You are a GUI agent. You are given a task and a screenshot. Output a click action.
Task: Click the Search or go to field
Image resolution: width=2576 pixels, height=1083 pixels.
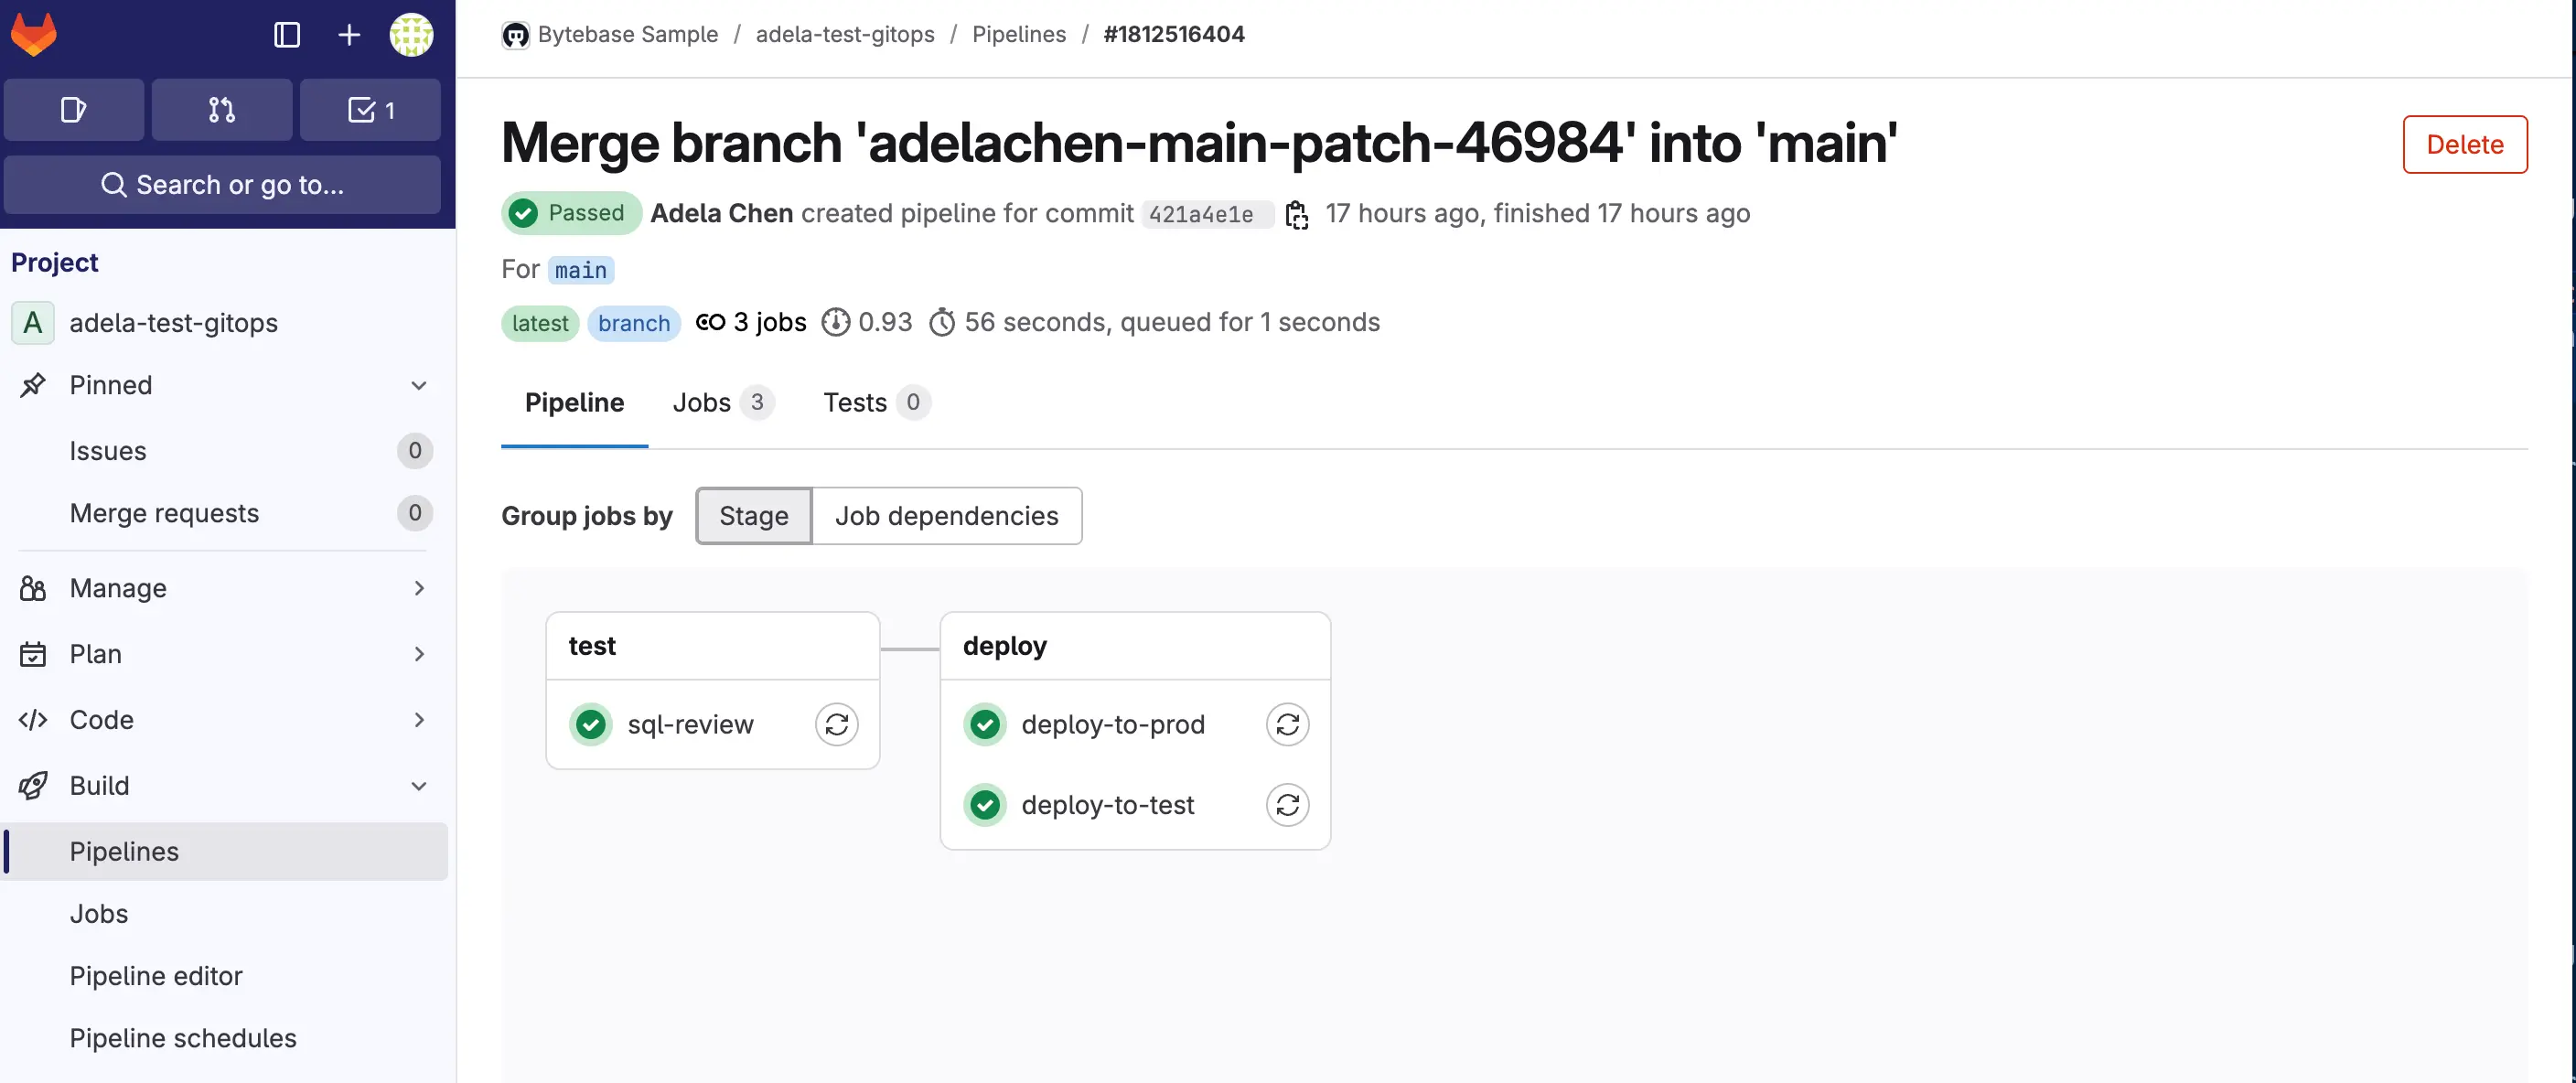tap(222, 185)
